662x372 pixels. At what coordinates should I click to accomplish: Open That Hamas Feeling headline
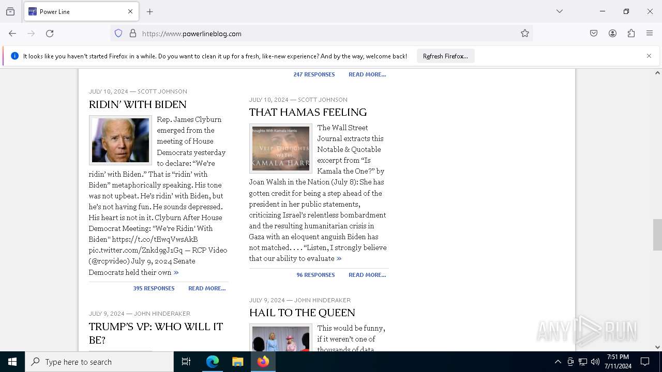tap(308, 113)
